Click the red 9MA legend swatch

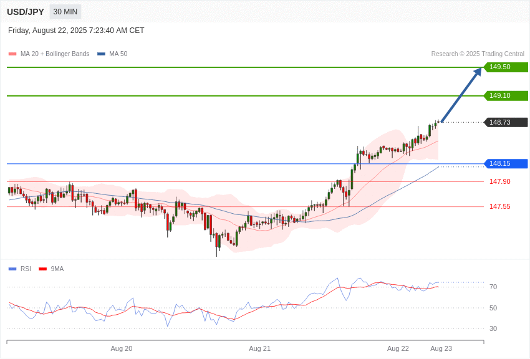[x=42, y=269]
